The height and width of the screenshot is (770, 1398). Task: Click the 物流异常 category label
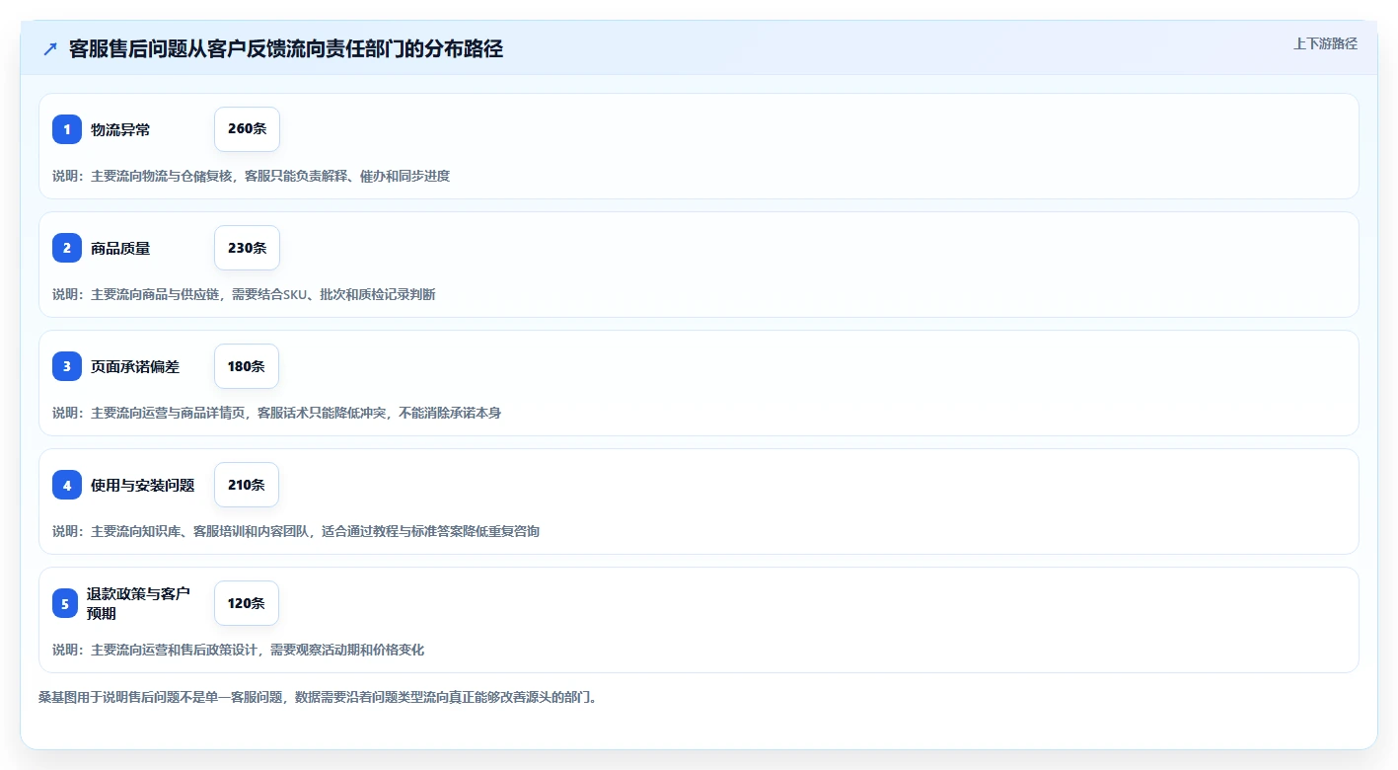click(x=120, y=129)
